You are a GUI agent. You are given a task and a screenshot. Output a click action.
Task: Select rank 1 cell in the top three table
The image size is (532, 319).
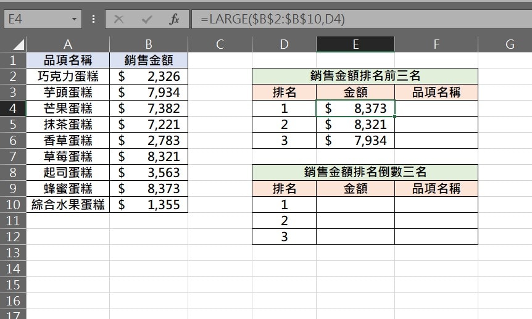pyautogui.click(x=285, y=108)
